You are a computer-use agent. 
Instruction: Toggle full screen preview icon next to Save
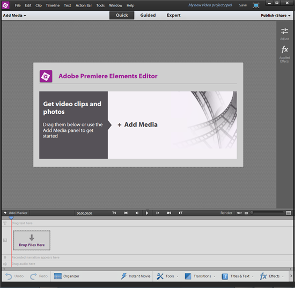point(256,5)
